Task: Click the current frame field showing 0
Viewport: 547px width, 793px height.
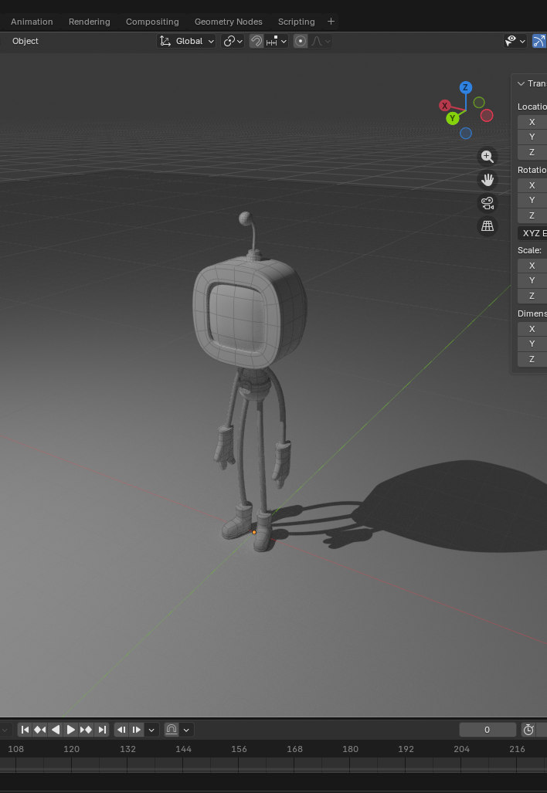Action: click(x=487, y=730)
